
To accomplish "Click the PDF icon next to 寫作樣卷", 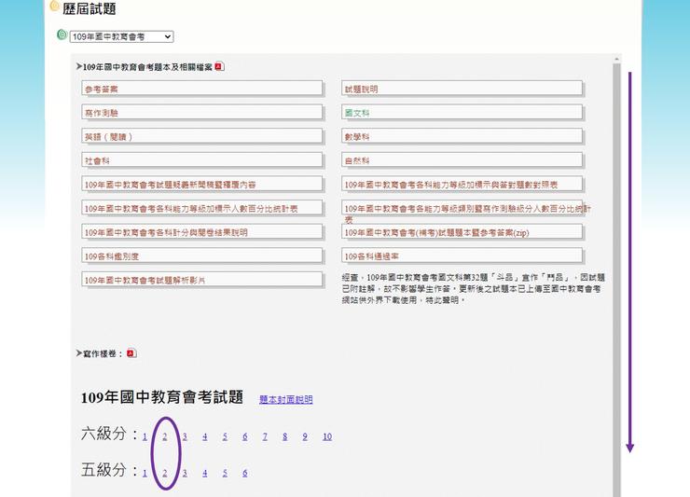I will 131,353.
